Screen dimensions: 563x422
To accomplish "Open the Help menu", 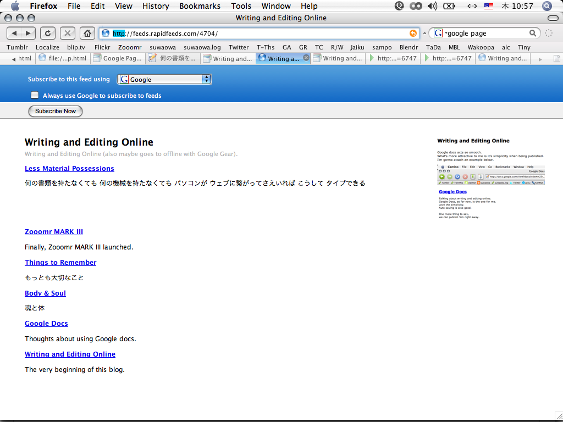I will 309,6.
